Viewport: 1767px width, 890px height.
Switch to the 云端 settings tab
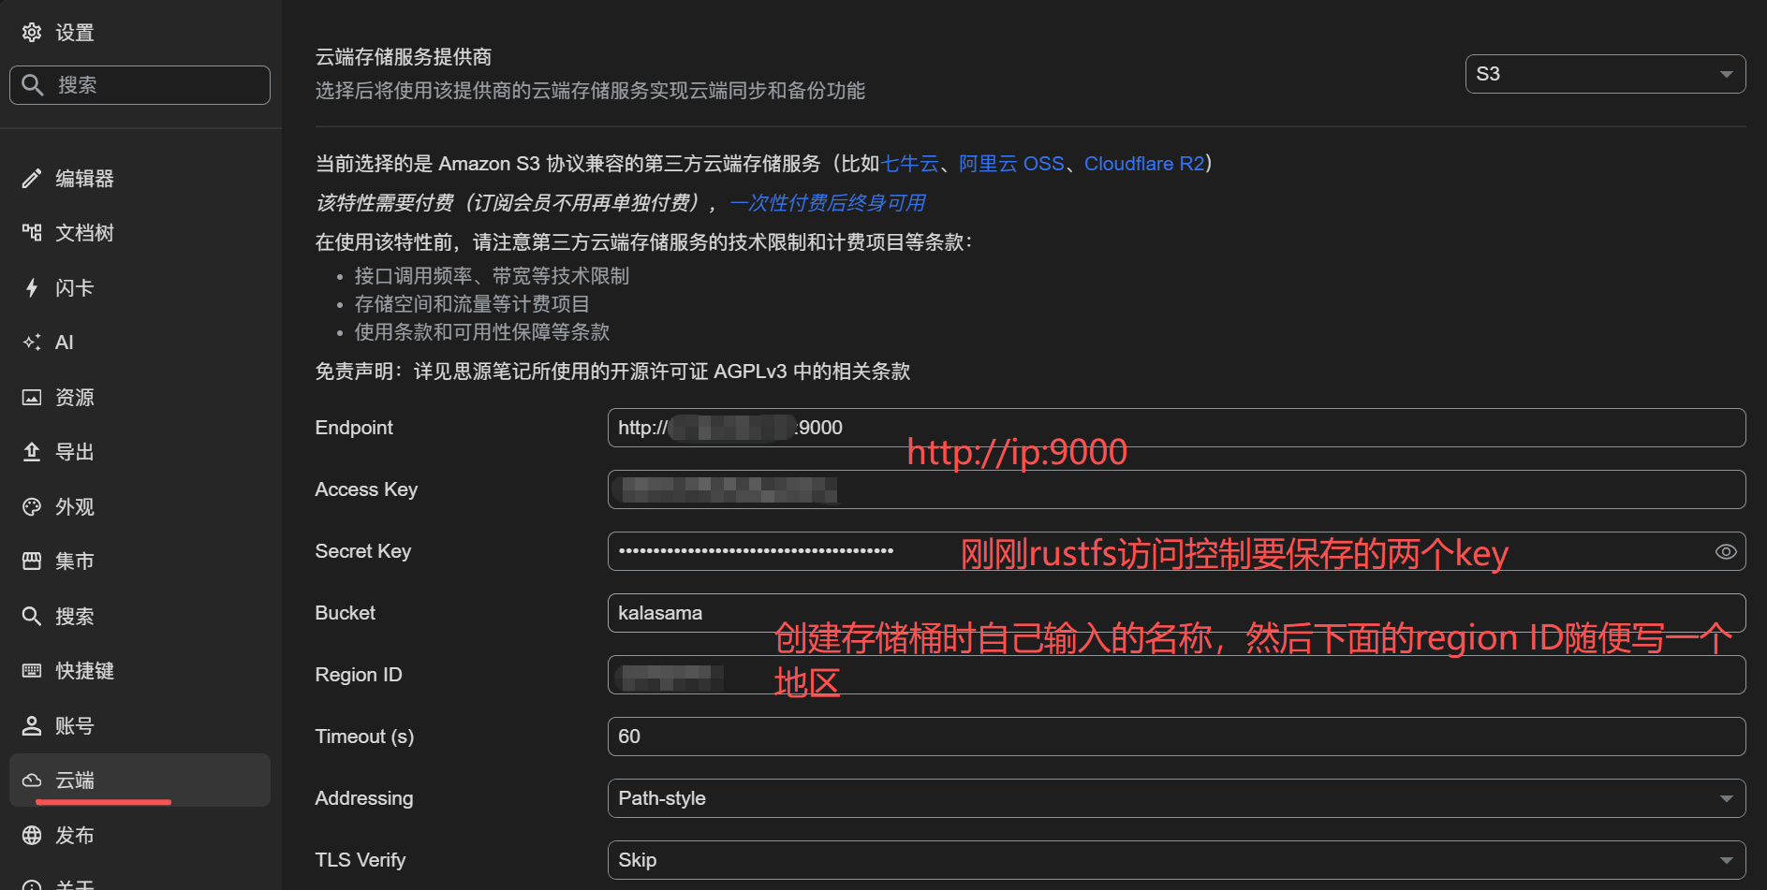pos(74,780)
